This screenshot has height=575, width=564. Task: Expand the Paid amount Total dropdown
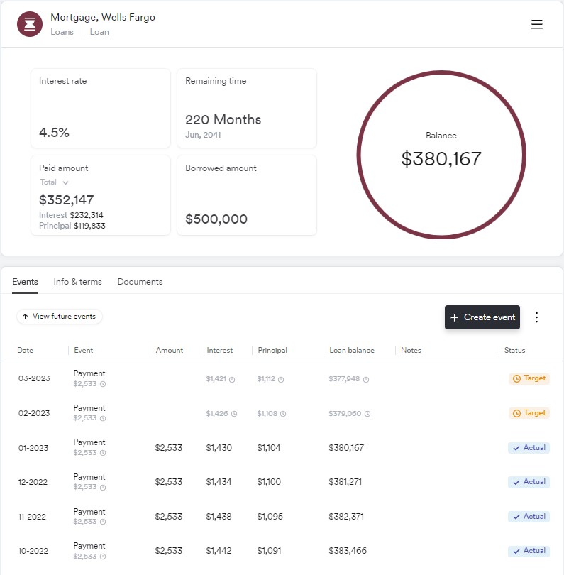coord(54,182)
